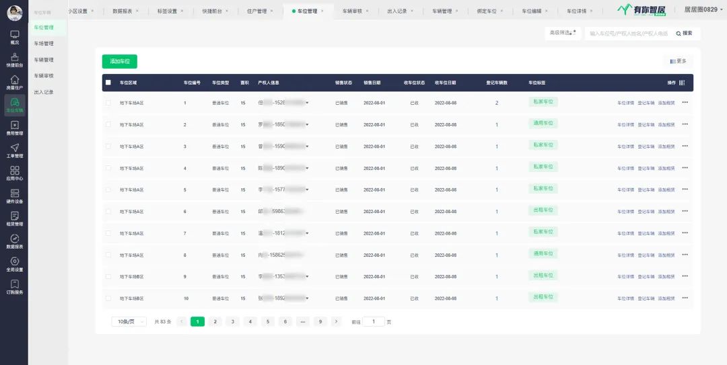
Task: Open 全局设置 settings icon in sidebar
Action: (14, 264)
